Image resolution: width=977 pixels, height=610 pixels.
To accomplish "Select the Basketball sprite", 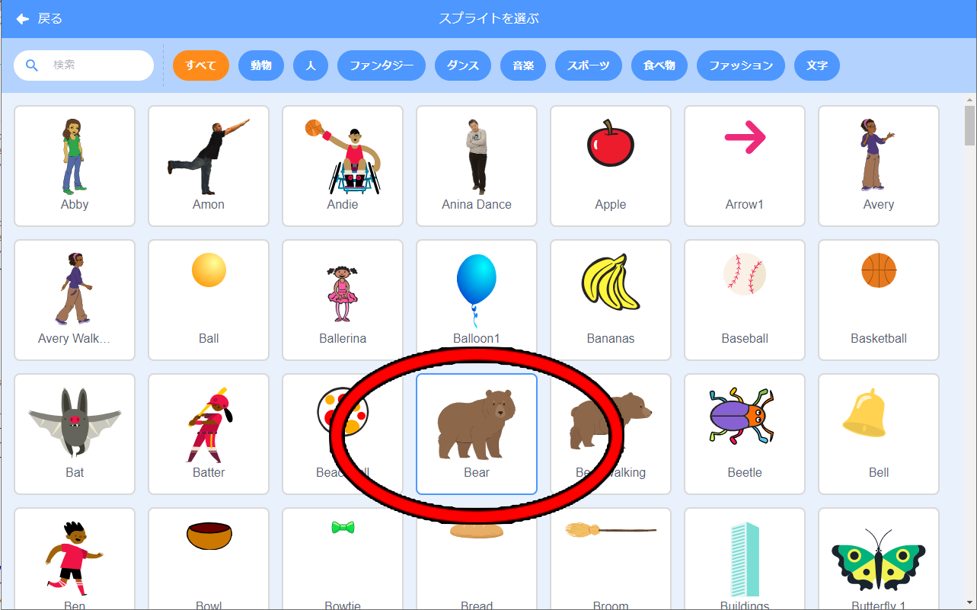I will (879, 300).
